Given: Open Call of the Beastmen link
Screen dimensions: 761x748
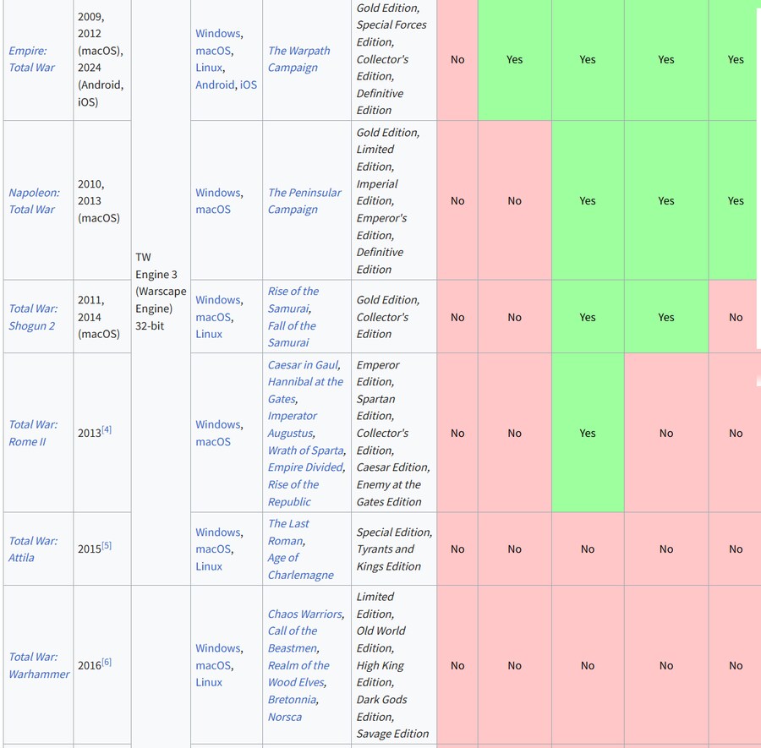Looking at the screenshot, I should 293,639.
